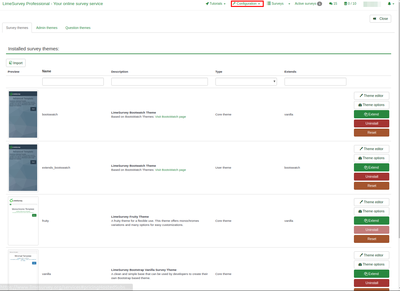Uninstall the extends_bootswatch theme
The height and width of the screenshot is (291, 400).
click(371, 176)
